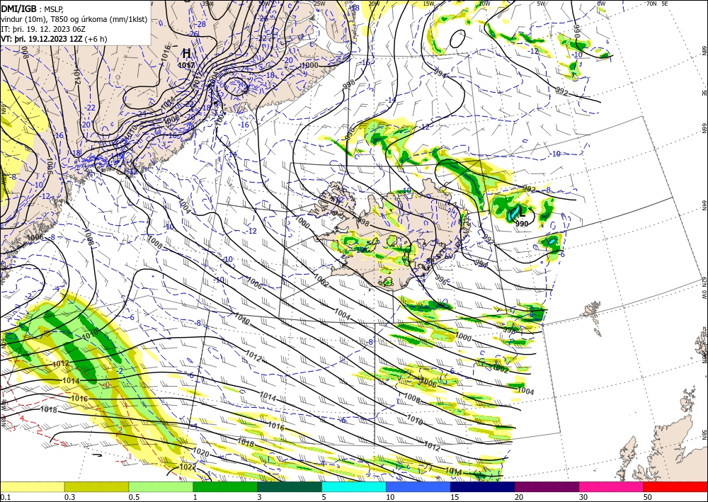This screenshot has width=708, height=502.
Task: Select the pink 30–50 legend color band
Action: 612,486
